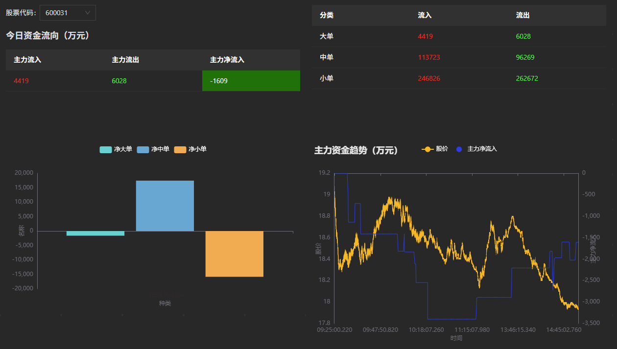
Task: Click the chevron arrow in stock code selector
Action: 88,13
